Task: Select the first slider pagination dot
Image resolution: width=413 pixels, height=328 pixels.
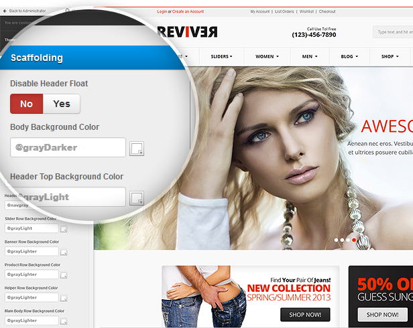Action: 335,240
